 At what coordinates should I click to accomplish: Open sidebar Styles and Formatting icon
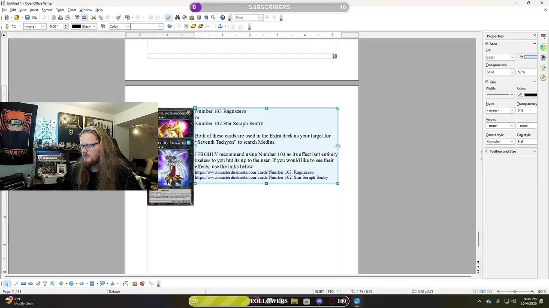click(543, 57)
